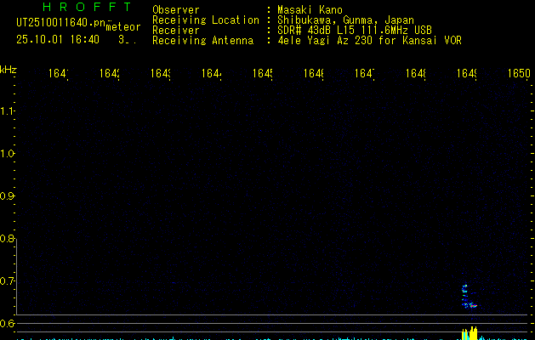Click the 0.9 frequency axis label
Image resolution: width=535 pixels, height=340 pixels.
coord(7,196)
